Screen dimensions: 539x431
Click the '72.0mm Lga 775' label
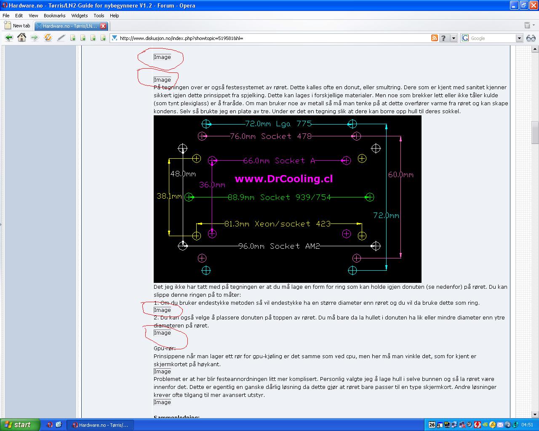278,124
